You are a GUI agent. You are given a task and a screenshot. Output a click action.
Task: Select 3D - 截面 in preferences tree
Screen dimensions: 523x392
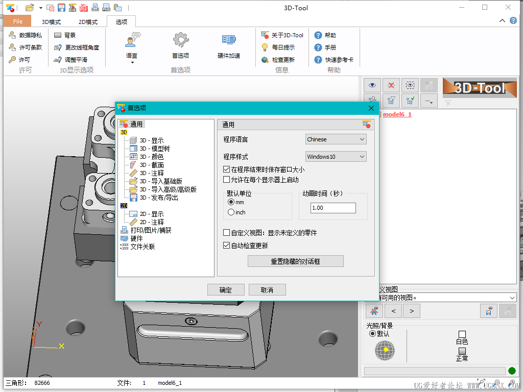tap(147, 165)
